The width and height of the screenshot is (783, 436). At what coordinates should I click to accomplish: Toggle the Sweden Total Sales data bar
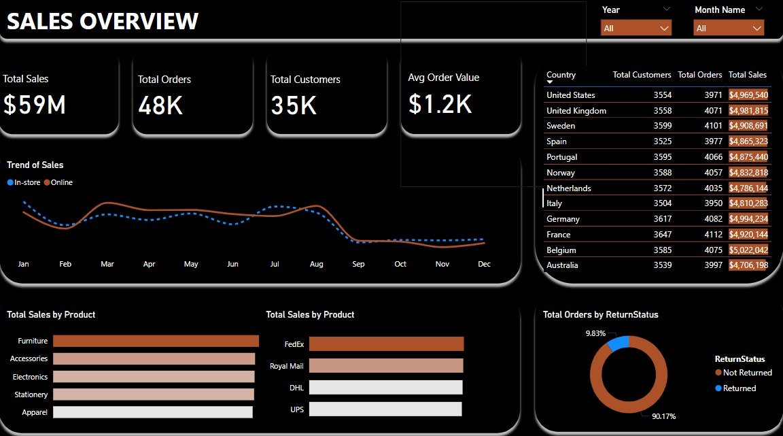[x=748, y=126]
